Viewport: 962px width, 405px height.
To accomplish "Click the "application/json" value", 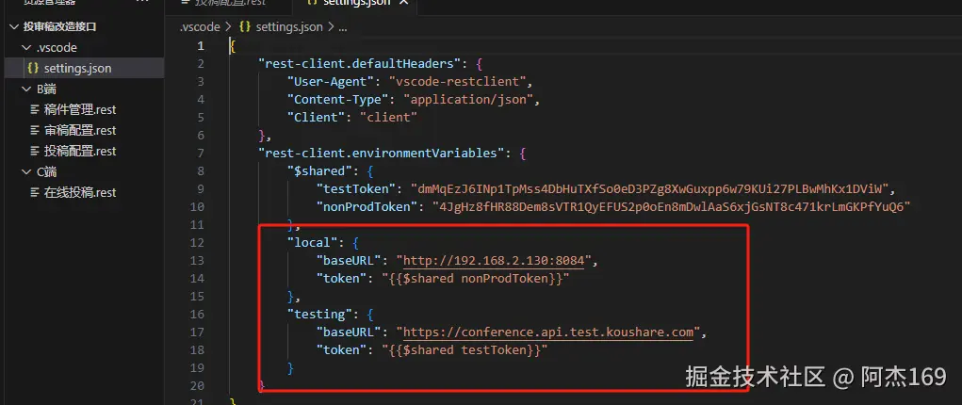I will coord(470,100).
